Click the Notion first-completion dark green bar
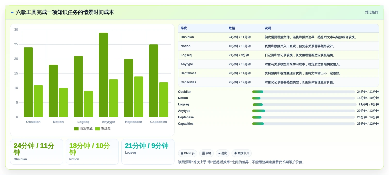This screenshot has width=389, height=175. 53,91
